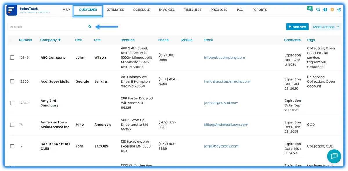Click phone number (763) 477-3320

coord(167,125)
